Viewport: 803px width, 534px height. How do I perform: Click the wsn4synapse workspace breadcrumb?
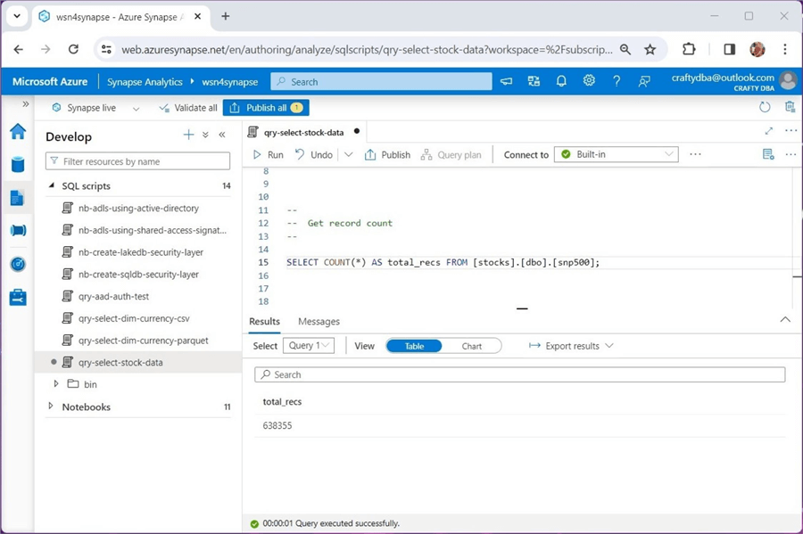point(230,82)
